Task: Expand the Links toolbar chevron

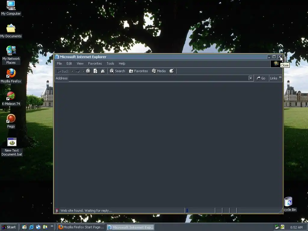Action: 280,77
